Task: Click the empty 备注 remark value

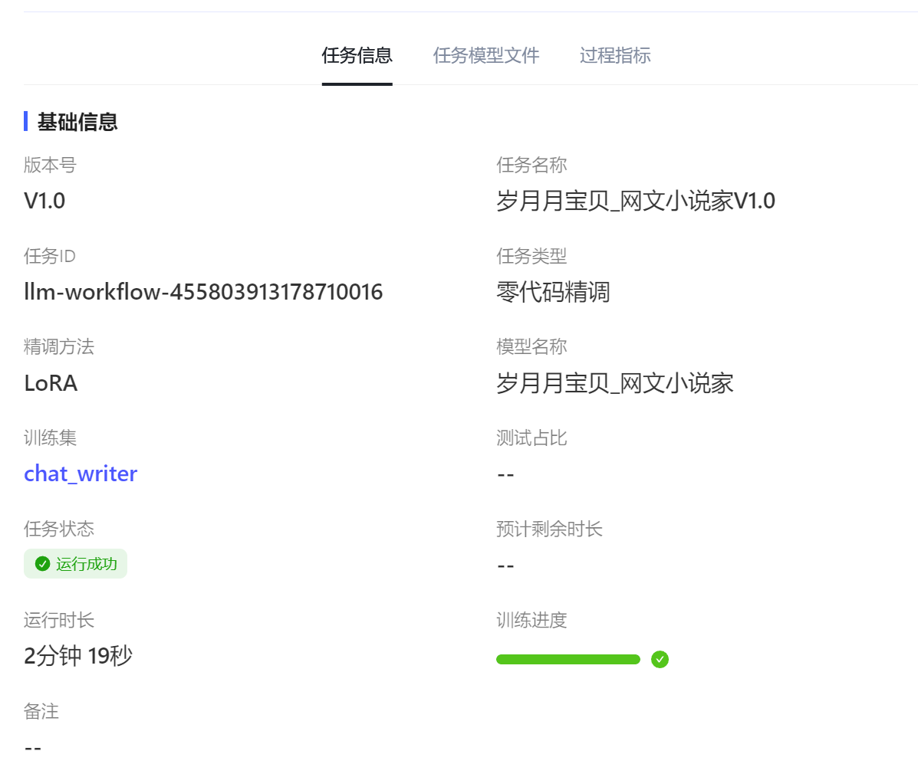Action: (33, 748)
